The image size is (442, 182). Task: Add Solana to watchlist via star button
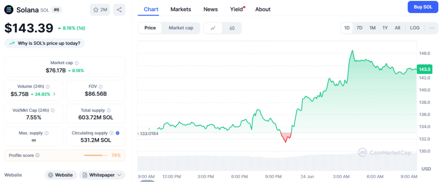pyautogui.click(x=100, y=10)
